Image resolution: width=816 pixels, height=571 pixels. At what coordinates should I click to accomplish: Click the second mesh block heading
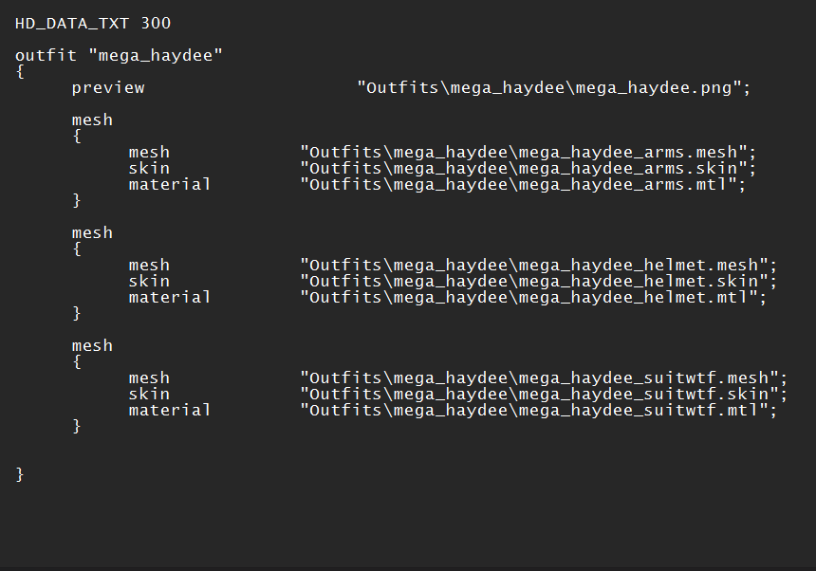pos(92,232)
